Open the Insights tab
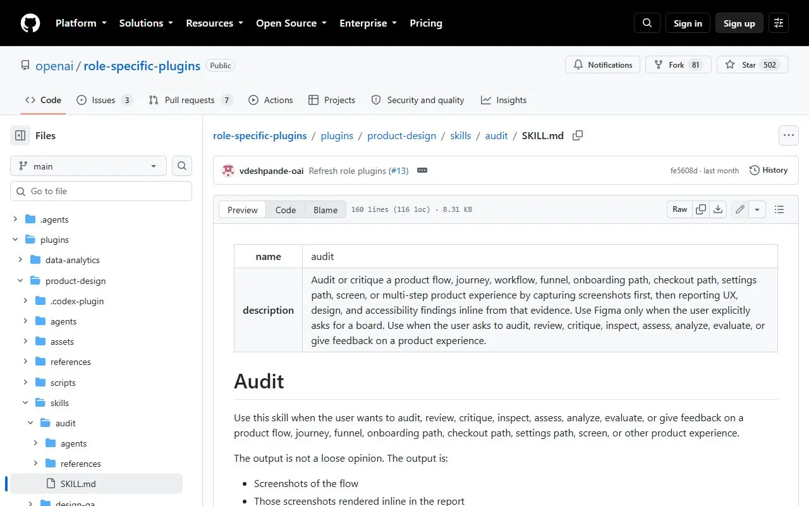 pos(504,100)
